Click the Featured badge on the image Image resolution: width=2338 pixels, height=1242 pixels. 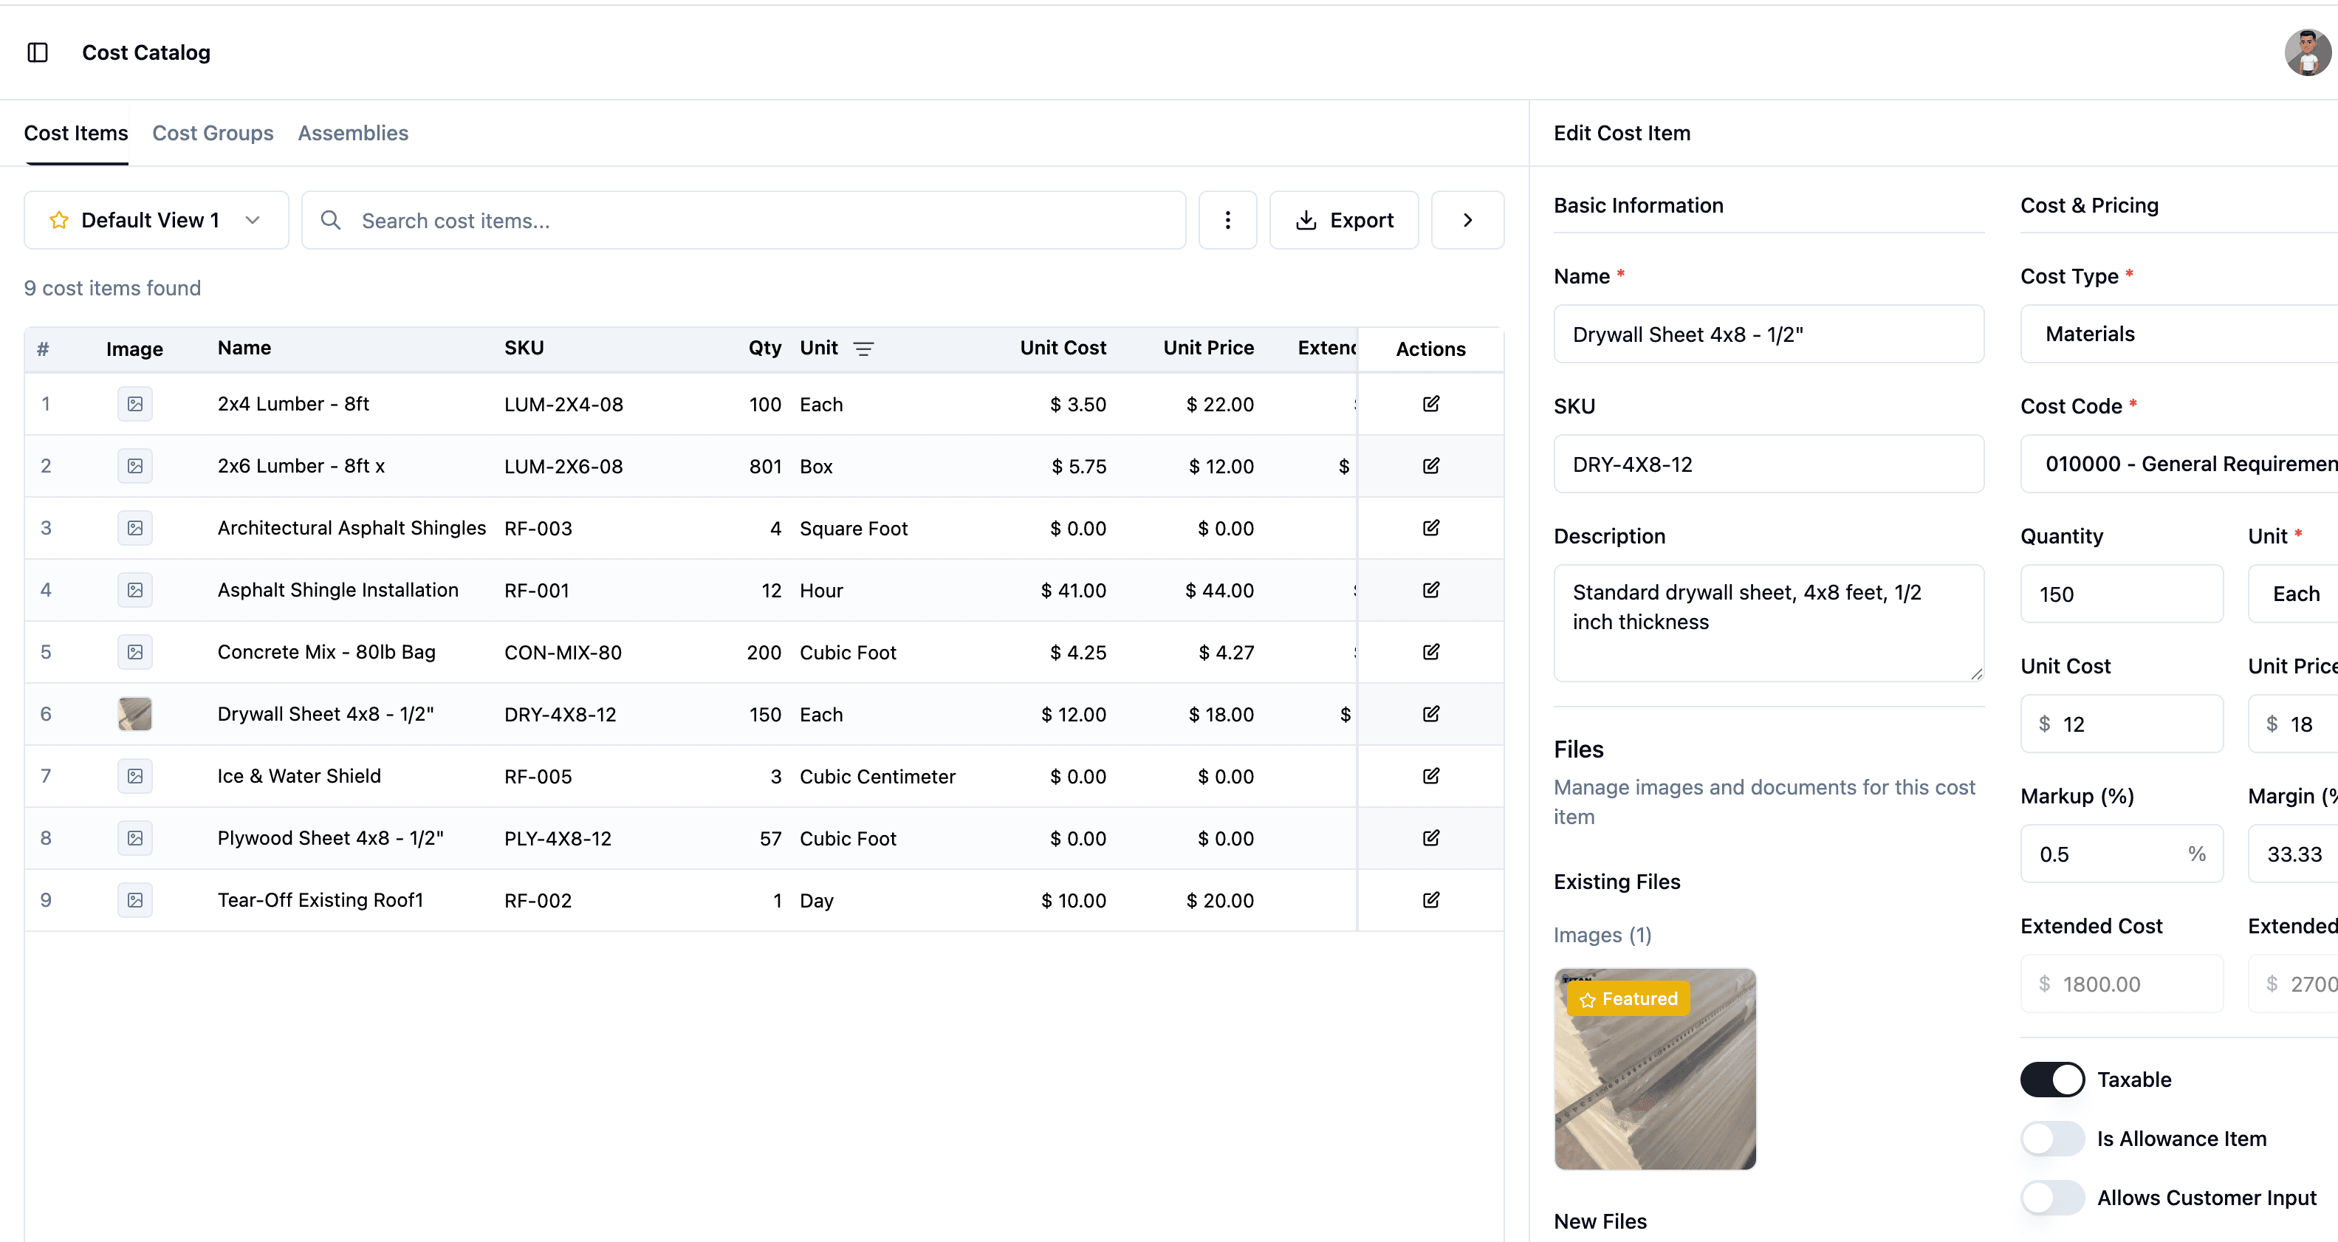tap(1628, 999)
